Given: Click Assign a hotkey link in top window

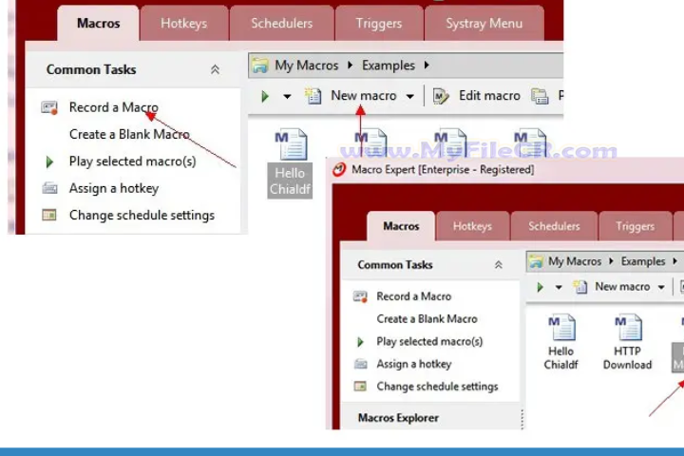Looking at the screenshot, I should click(114, 188).
